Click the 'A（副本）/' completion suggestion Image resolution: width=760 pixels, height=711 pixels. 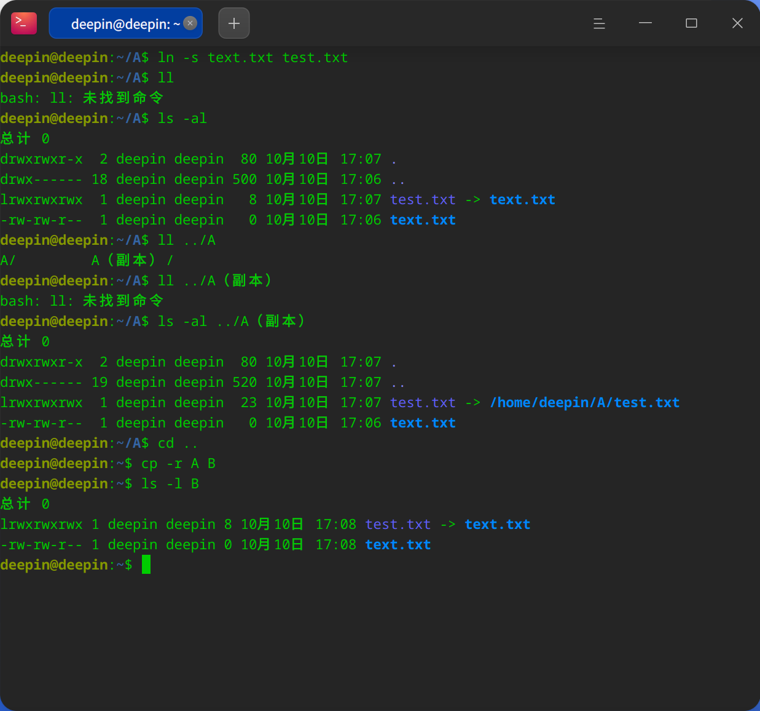pyautogui.click(x=133, y=260)
